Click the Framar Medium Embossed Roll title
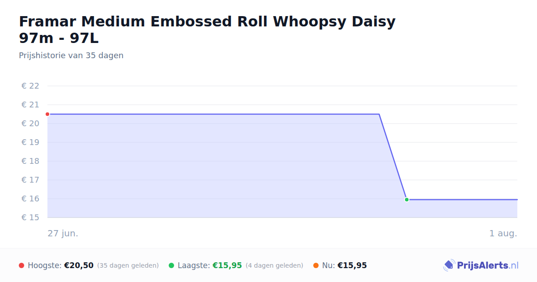Screen dimensions: 537x282 [207, 30]
